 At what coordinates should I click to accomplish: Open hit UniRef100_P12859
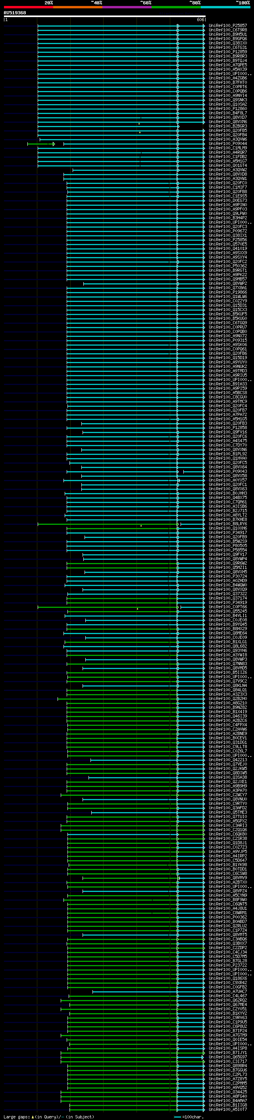tap(227, 52)
